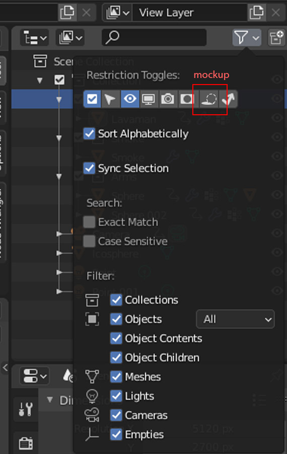Viewport: 287px width, 454px height.
Task: Uncheck the Empties filter
Action: tap(116, 434)
